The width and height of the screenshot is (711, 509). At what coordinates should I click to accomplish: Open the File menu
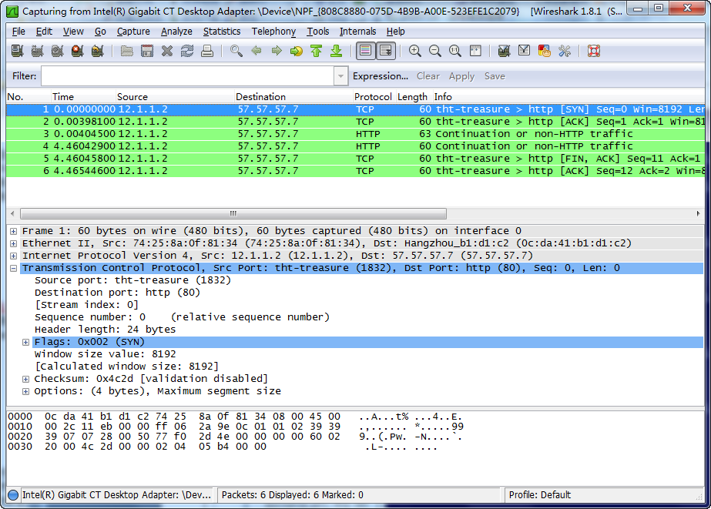18,32
